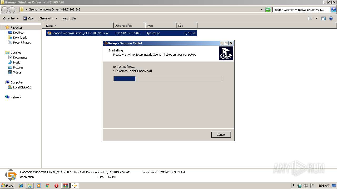Sort files by Date modified column
Screen dimensions: 337x189
129,26
